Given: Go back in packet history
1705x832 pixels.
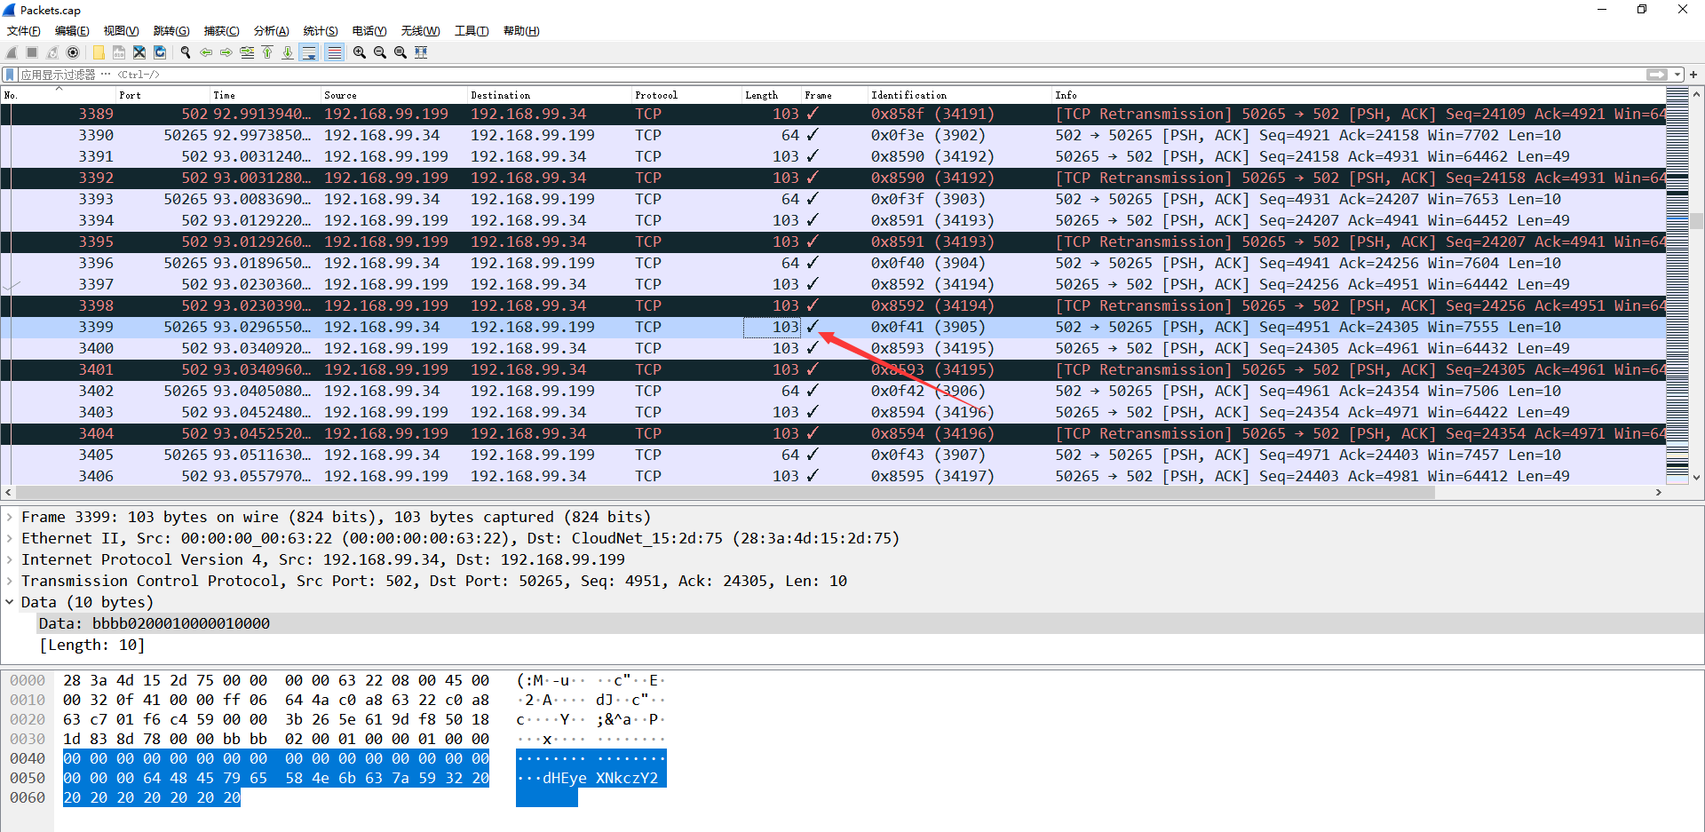Looking at the screenshot, I should point(206,52).
